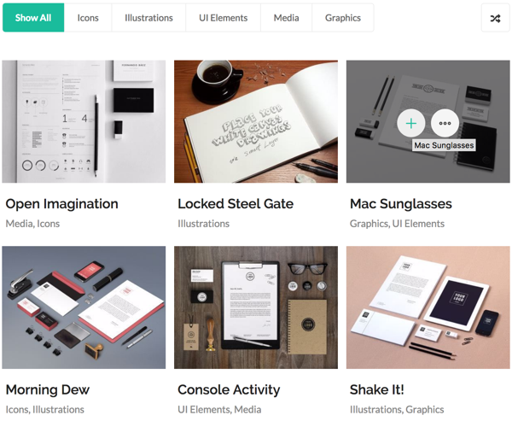This screenshot has height=421, width=512.
Task: Open the Shake It! tablet mockup image
Action: click(428, 307)
